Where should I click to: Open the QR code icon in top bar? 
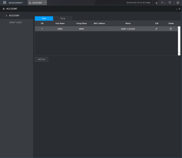[x=170, y=2]
